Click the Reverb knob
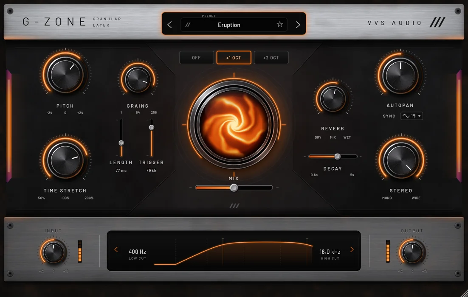Screen dimensions: 468x297 (x=333, y=99)
